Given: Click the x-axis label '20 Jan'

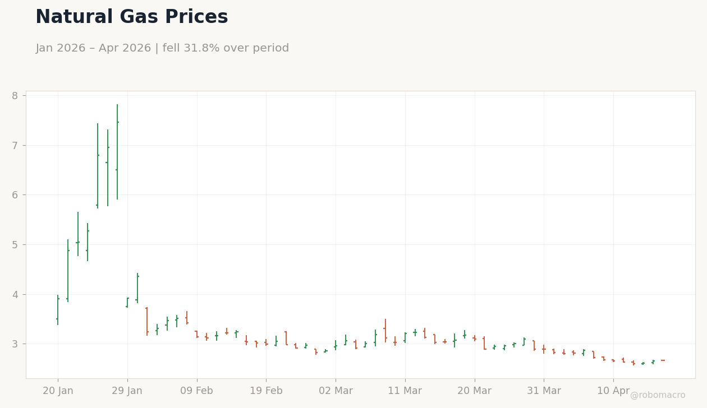Looking at the screenshot, I should [58, 391].
